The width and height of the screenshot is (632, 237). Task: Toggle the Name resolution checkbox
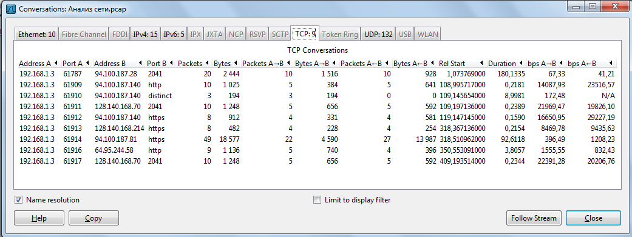[x=19, y=200]
